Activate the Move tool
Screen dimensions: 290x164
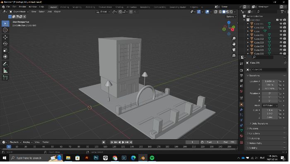[5, 37]
